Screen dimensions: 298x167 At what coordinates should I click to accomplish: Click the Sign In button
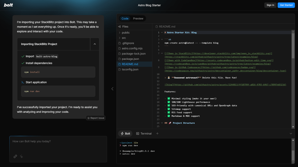click(270, 5)
